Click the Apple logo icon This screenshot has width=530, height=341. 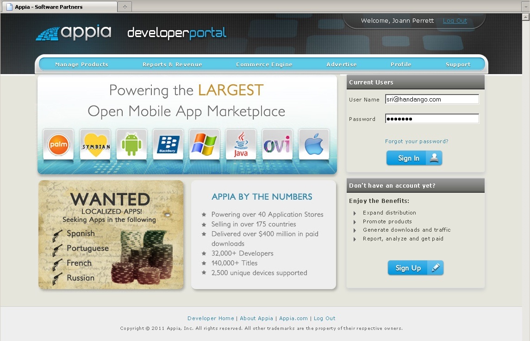[x=314, y=145]
